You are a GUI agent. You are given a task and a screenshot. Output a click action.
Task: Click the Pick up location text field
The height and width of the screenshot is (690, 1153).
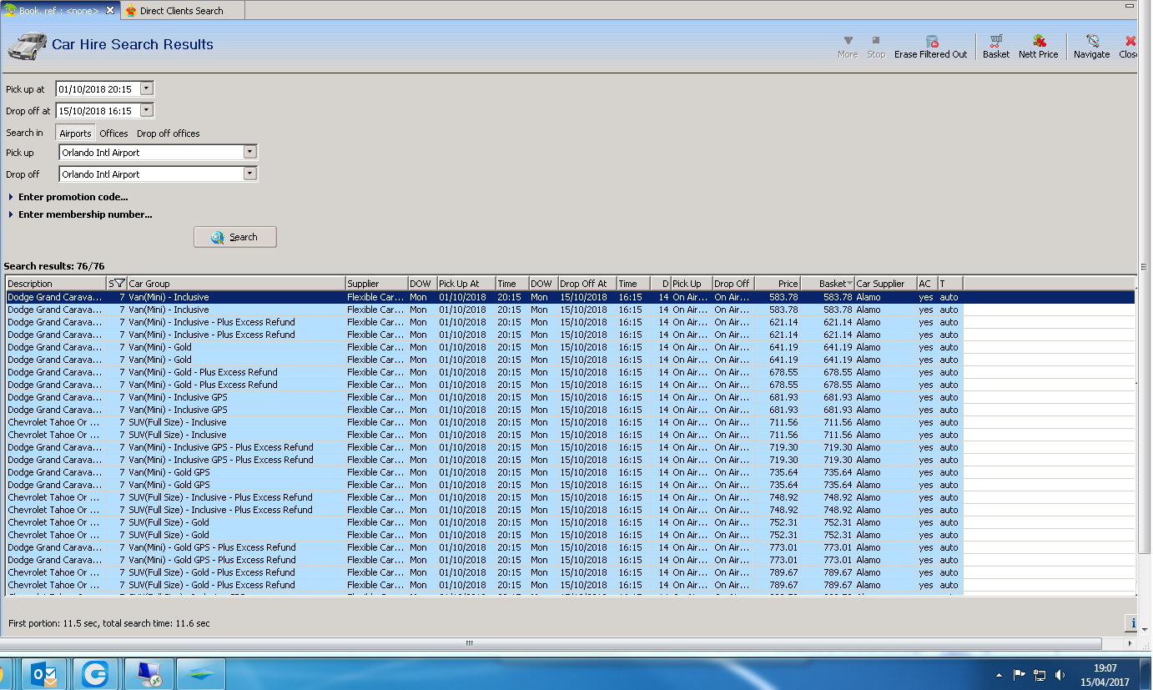pos(151,152)
